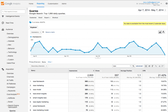Open Cost Analysis BETA report

[13, 94]
